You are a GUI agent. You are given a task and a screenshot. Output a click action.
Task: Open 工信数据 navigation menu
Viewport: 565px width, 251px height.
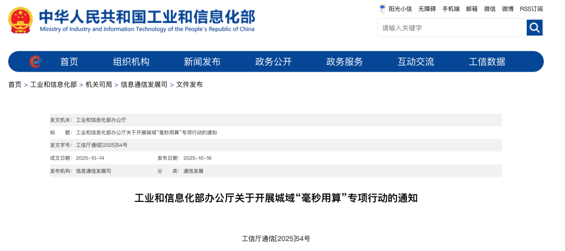(x=487, y=62)
